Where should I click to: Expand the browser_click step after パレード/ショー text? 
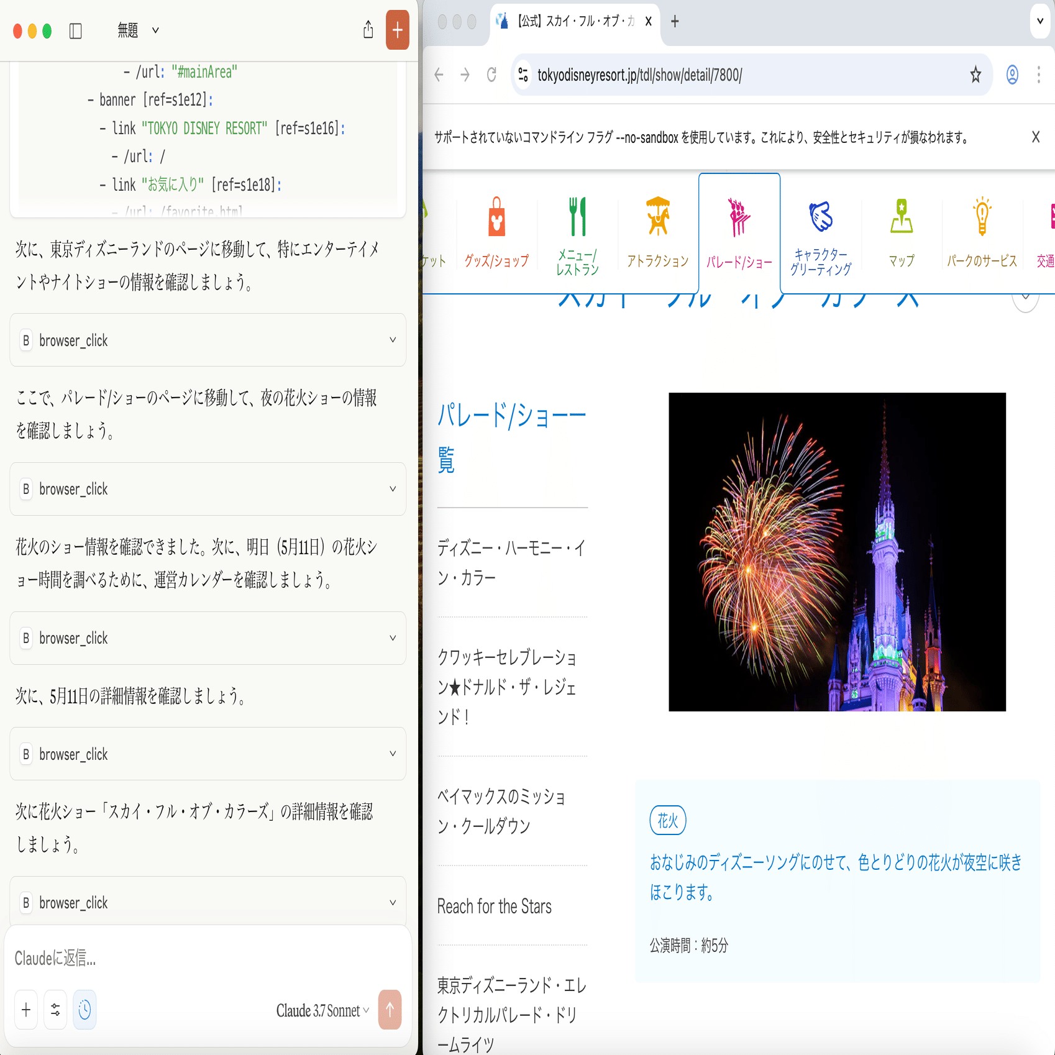pos(208,489)
